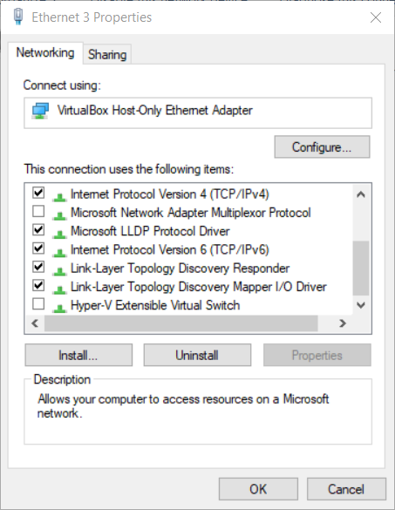Select the TCP/IPv6 protocol network icon

[x=59, y=252]
